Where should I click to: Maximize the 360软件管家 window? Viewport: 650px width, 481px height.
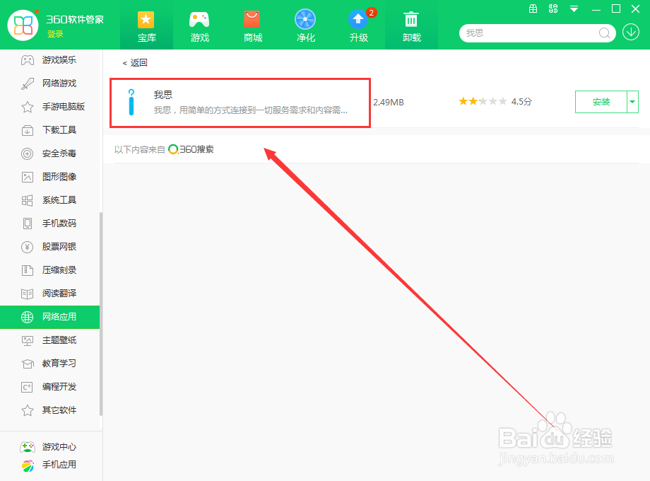[x=616, y=8]
